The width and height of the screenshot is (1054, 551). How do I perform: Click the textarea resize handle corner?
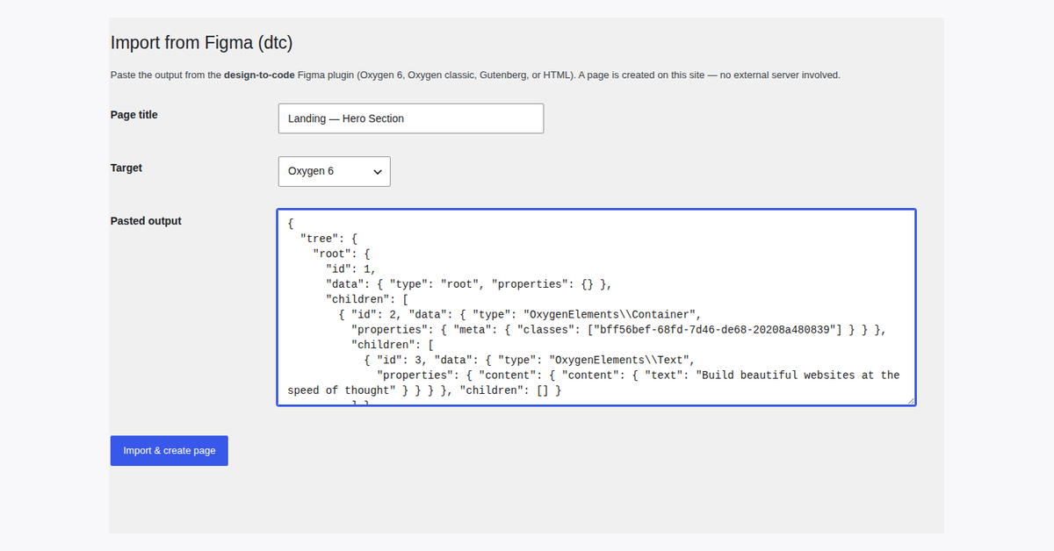coord(910,400)
